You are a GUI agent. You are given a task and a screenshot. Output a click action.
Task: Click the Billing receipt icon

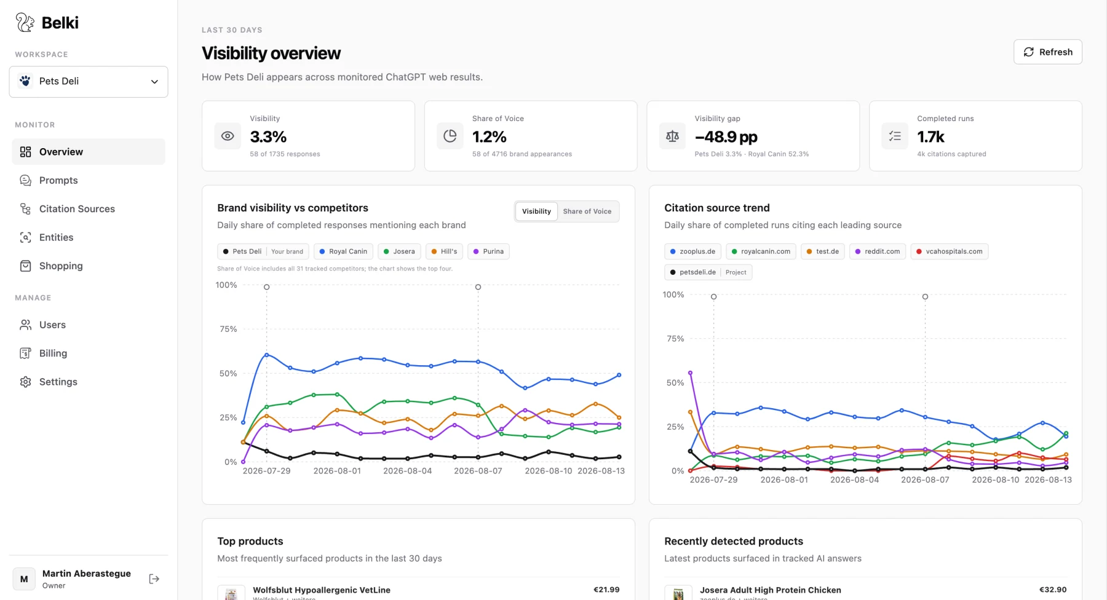[x=25, y=353]
